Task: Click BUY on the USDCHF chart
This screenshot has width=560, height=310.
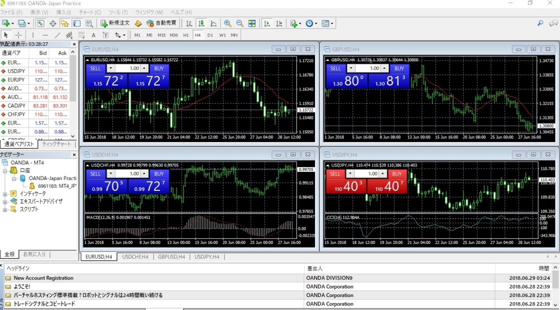Action: tap(159, 174)
